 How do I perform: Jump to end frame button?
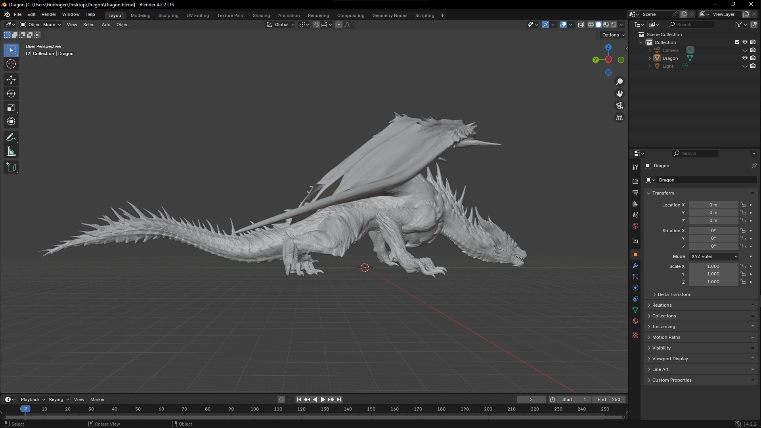[339, 399]
